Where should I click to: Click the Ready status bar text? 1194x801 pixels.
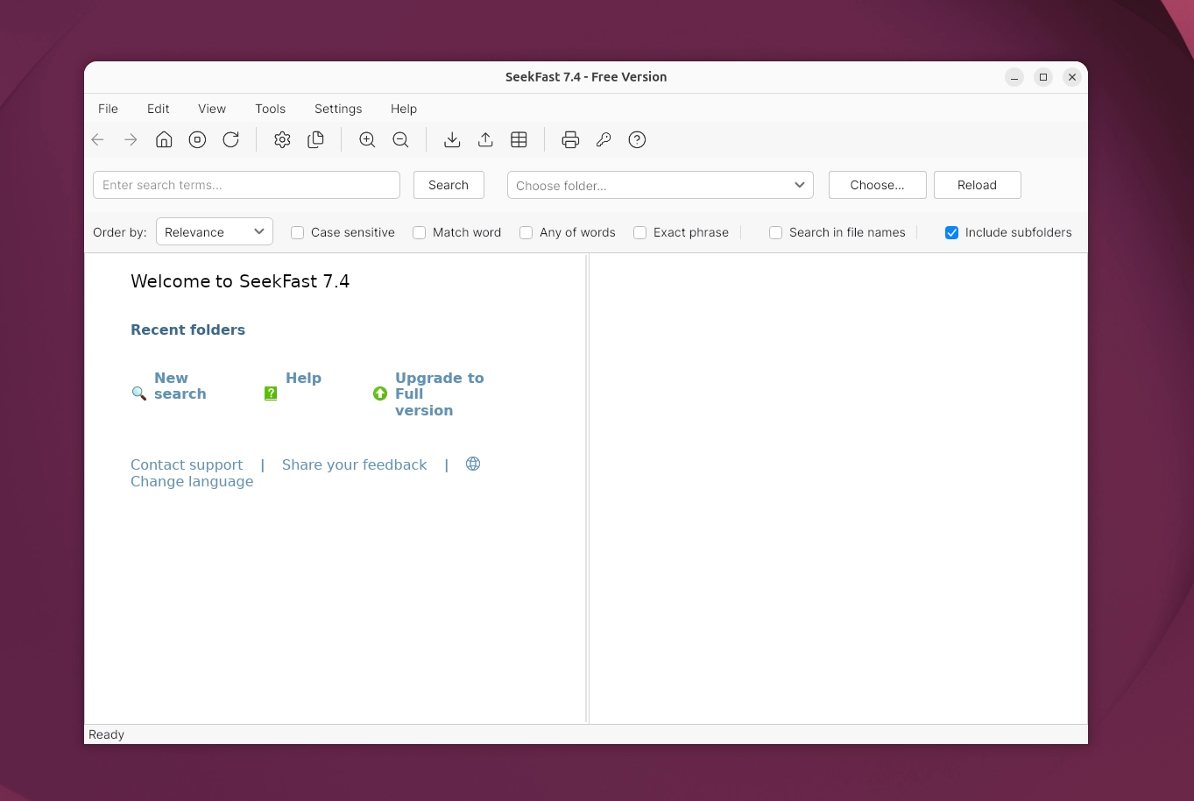point(107,734)
